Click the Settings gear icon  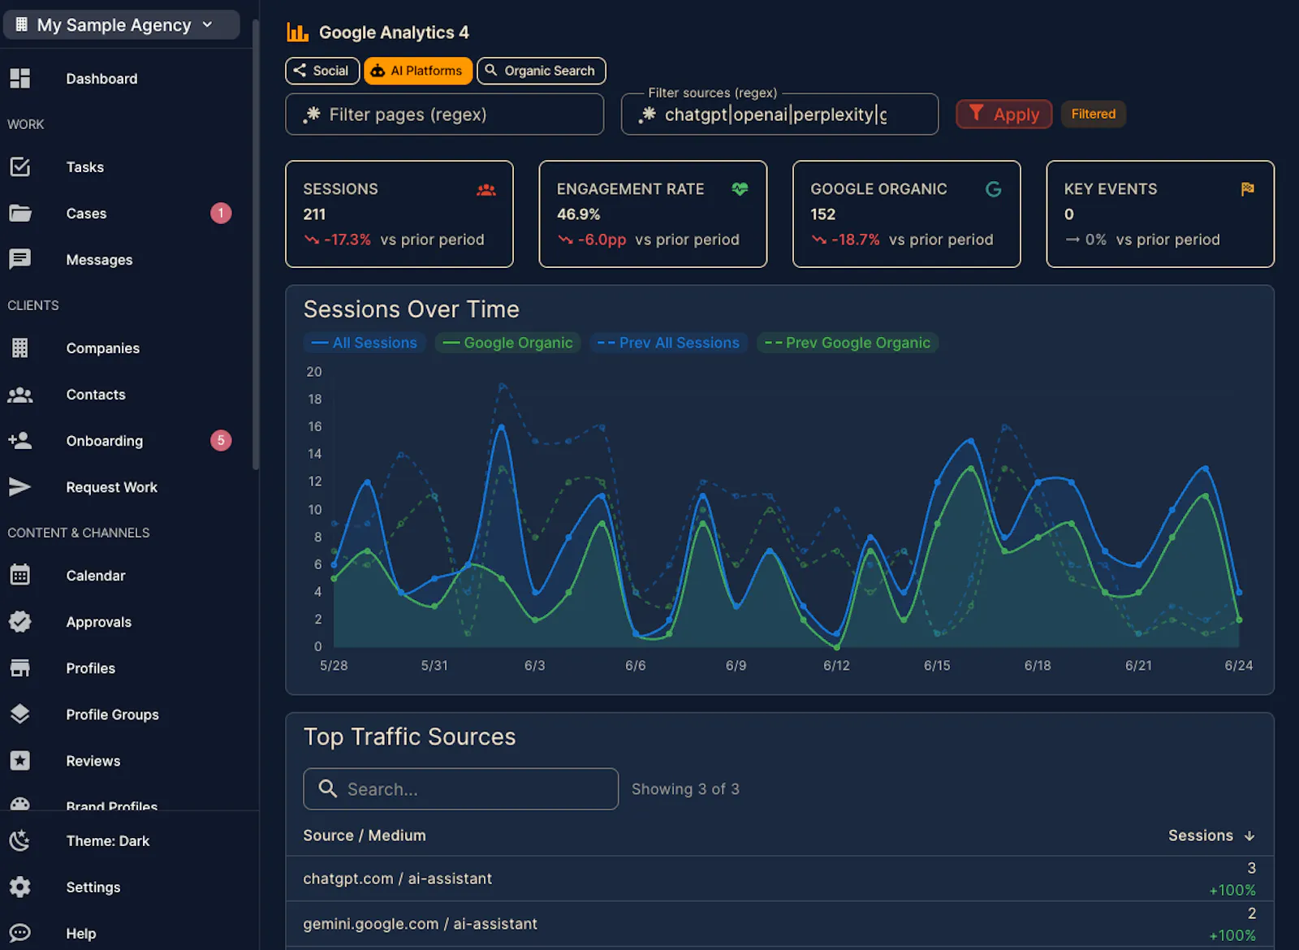[19, 887]
